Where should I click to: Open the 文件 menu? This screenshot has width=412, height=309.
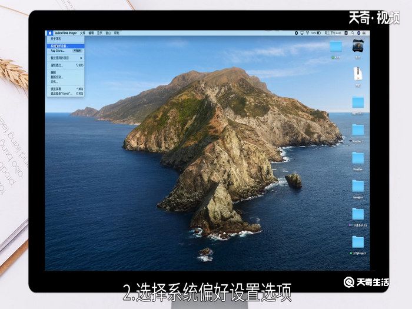click(82, 33)
